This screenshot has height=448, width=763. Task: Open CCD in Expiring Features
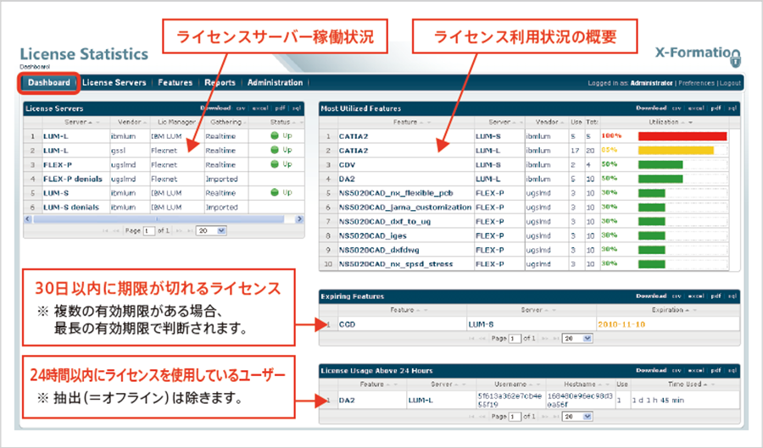[347, 324]
